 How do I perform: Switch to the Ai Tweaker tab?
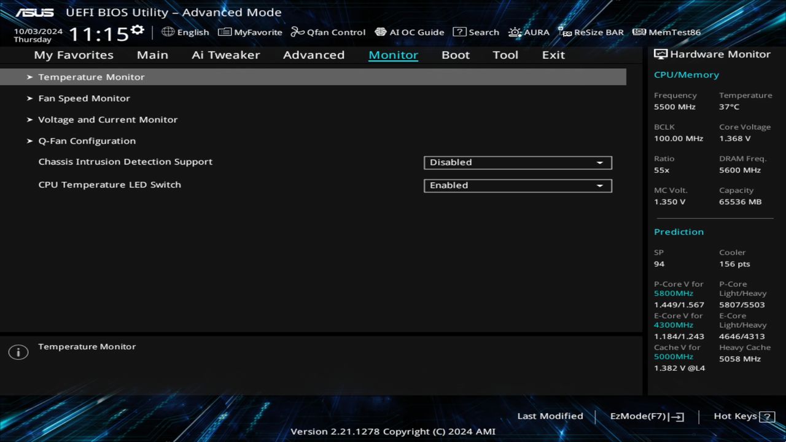pos(225,55)
